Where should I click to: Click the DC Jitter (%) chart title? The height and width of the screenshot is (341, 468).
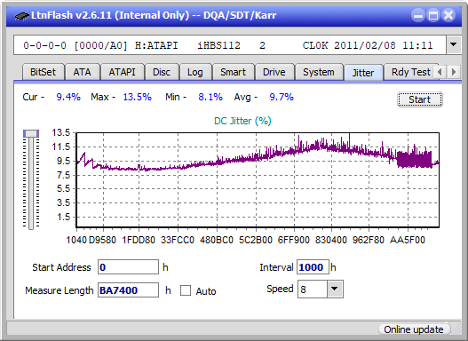[x=242, y=121]
